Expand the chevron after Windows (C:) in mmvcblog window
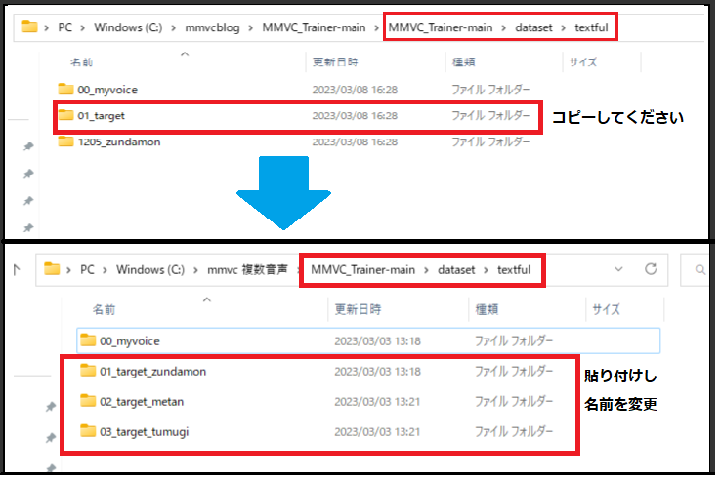 click(x=173, y=28)
